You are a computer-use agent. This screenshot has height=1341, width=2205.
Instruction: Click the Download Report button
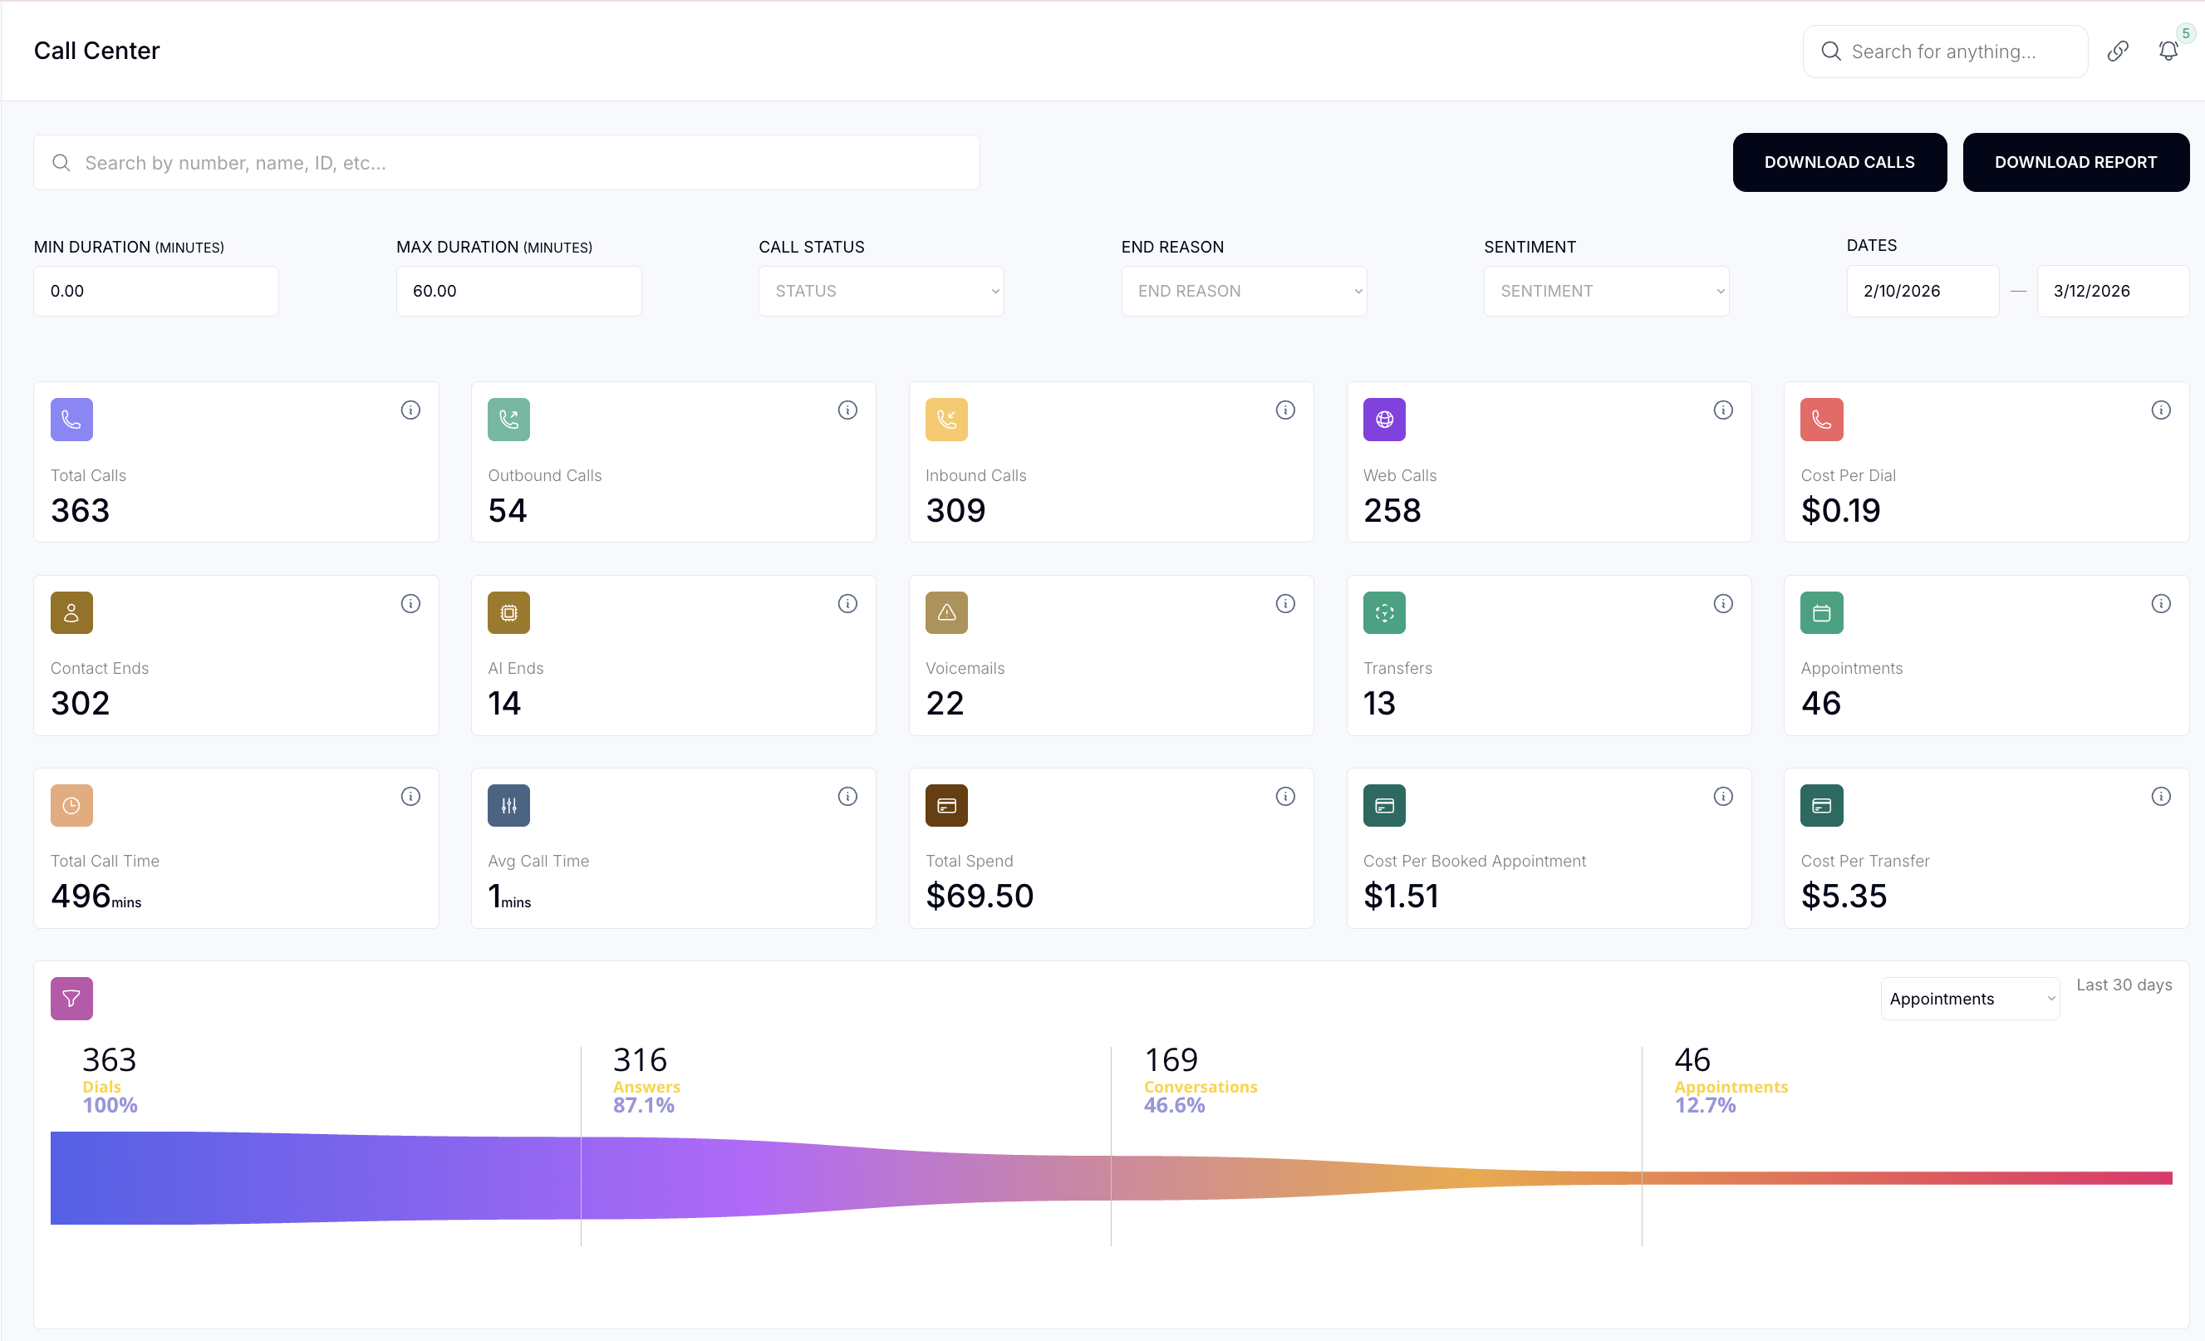[x=2075, y=162]
